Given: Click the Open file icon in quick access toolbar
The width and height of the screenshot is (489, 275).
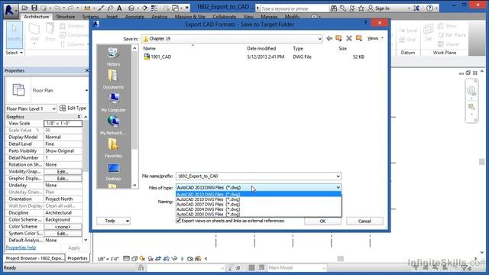Looking at the screenshot, I should tap(25, 8).
